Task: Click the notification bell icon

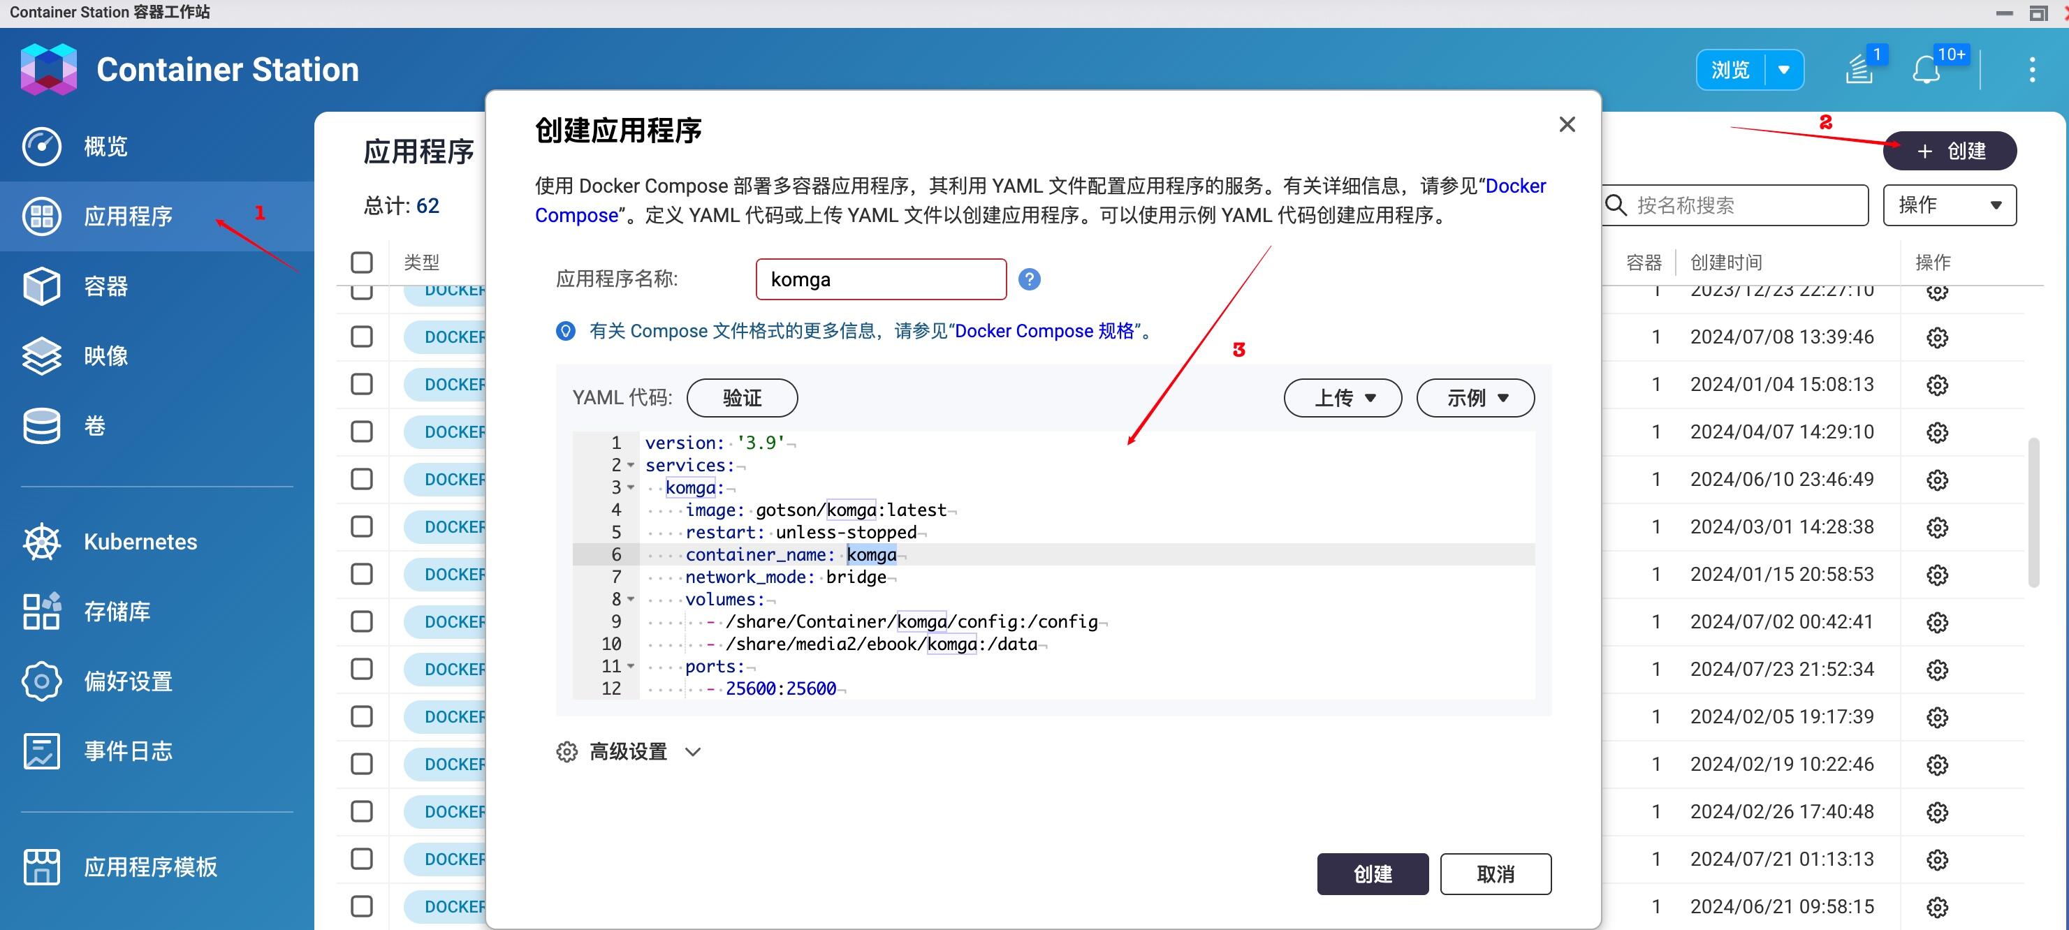Action: [x=1926, y=71]
